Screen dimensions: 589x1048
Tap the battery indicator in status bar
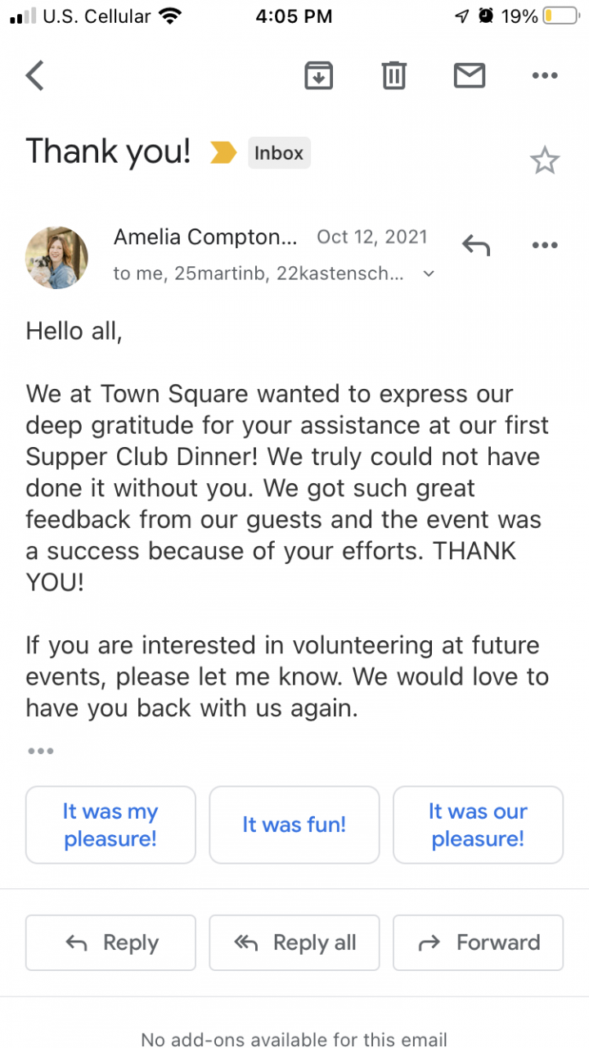click(x=560, y=16)
